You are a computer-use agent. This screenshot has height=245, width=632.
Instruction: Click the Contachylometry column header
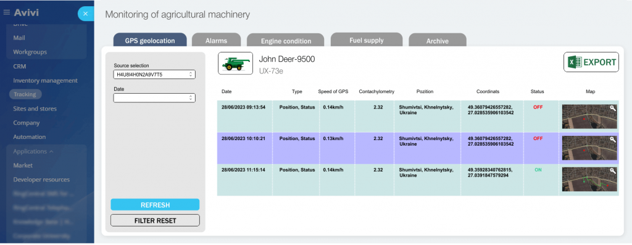(x=376, y=92)
